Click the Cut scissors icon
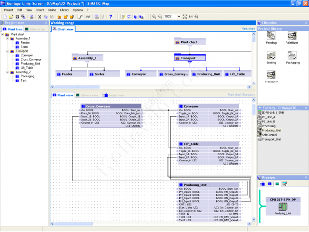 (x=39, y=17)
